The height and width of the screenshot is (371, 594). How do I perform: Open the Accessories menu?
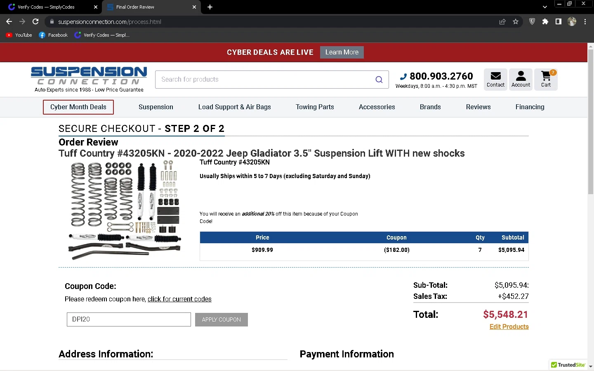[x=377, y=107]
